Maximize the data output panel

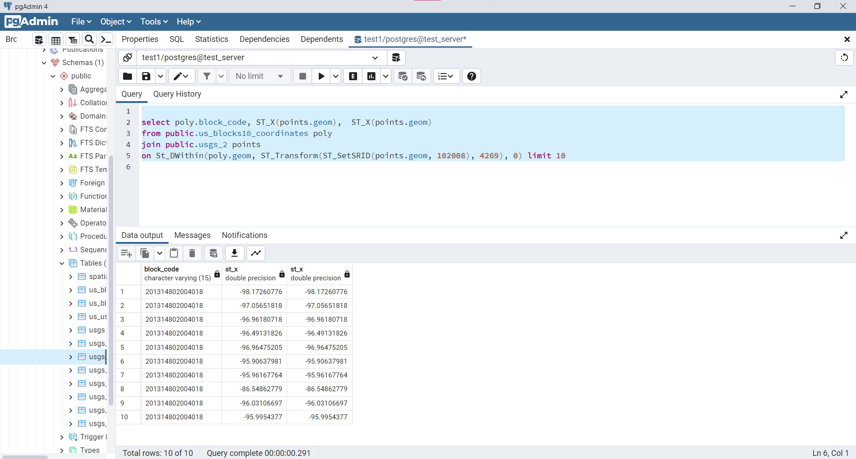[844, 235]
